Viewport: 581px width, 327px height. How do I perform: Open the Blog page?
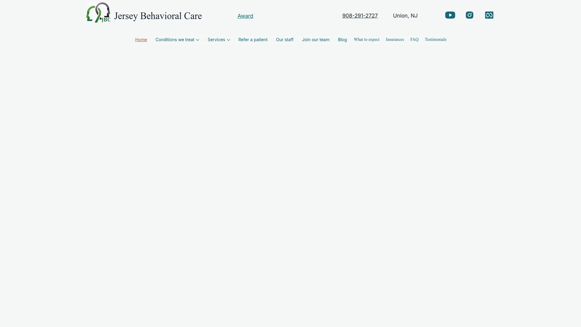[342, 40]
